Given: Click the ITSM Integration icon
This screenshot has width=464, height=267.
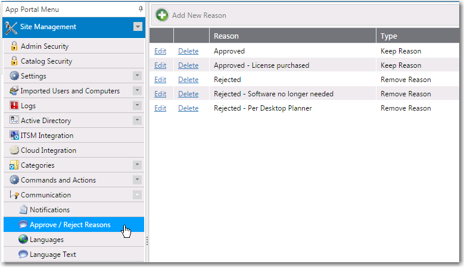Looking at the screenshot, I should [x=14, y=136].
